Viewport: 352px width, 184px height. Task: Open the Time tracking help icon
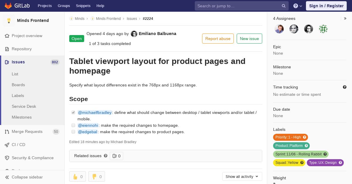[x=345, y=87]
